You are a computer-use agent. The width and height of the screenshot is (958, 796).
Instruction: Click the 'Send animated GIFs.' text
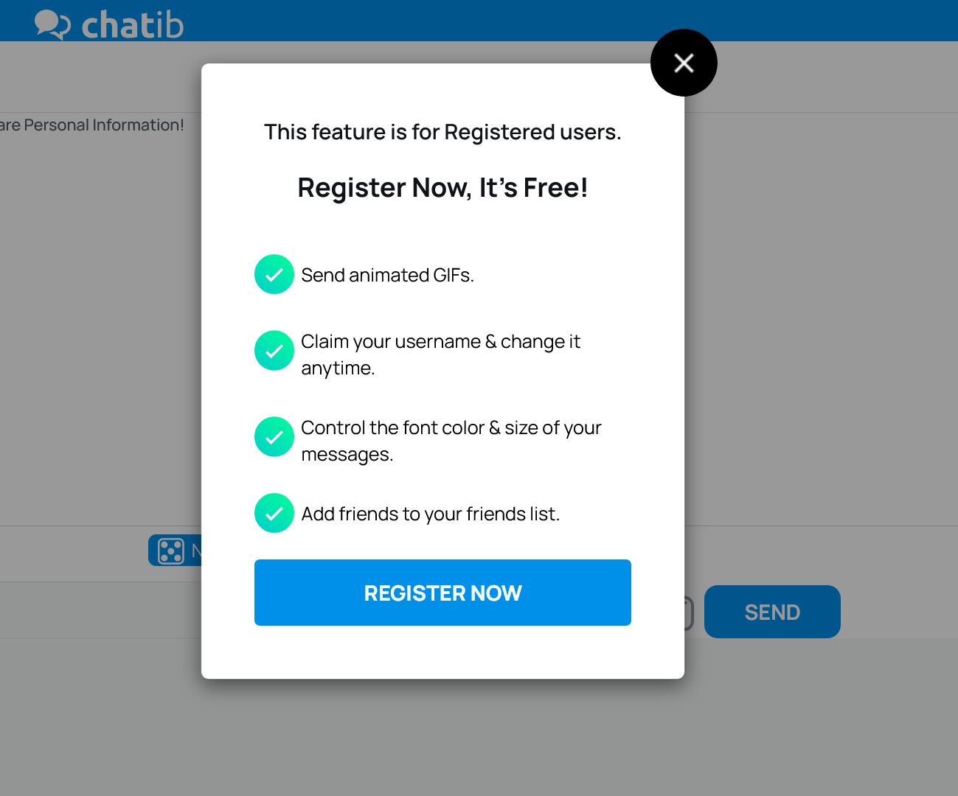point(387,275)
